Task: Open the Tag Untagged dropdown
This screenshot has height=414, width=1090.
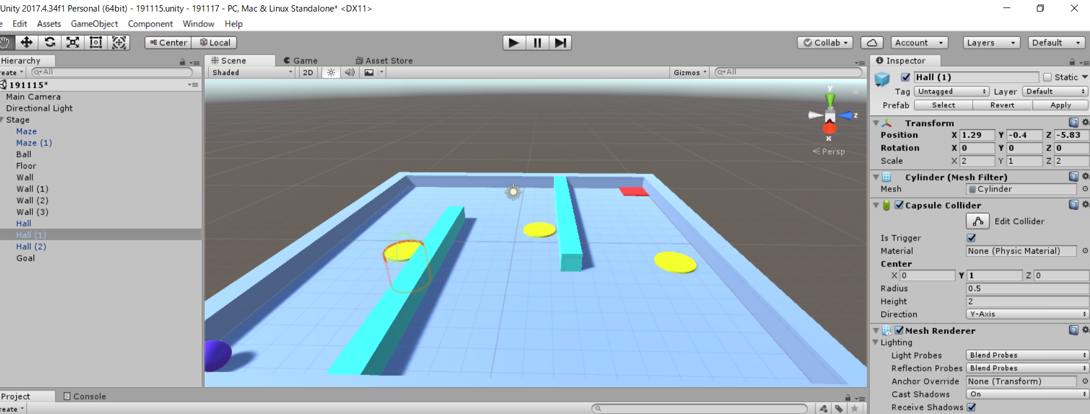Action: pos(951,92)
